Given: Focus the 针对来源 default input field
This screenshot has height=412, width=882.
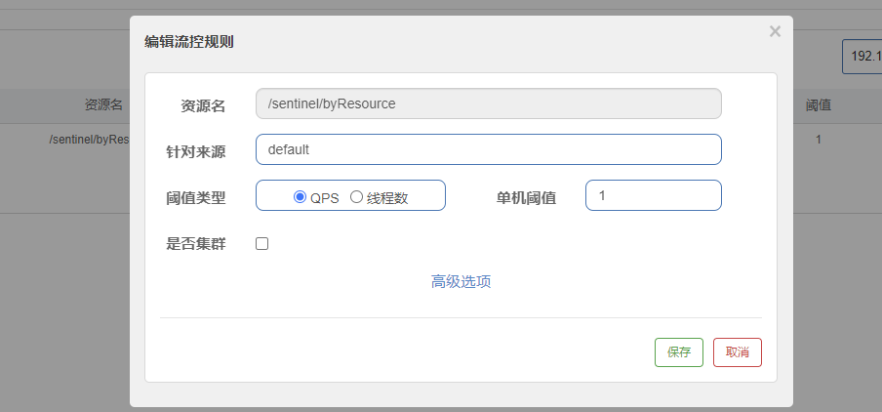Looking at the screenshot, I should (x=488, y=149).
